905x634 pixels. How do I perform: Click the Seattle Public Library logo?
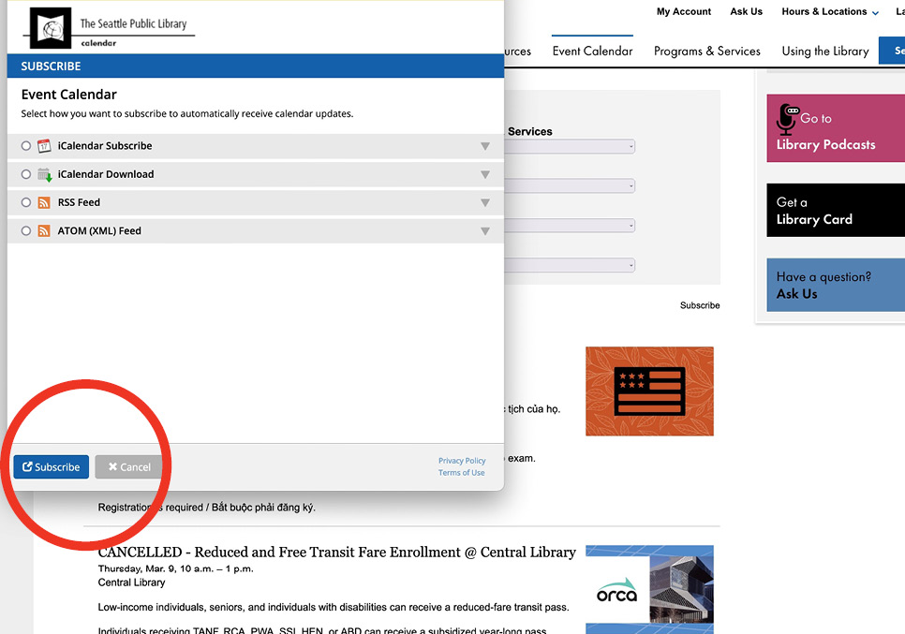pos(50,26)
